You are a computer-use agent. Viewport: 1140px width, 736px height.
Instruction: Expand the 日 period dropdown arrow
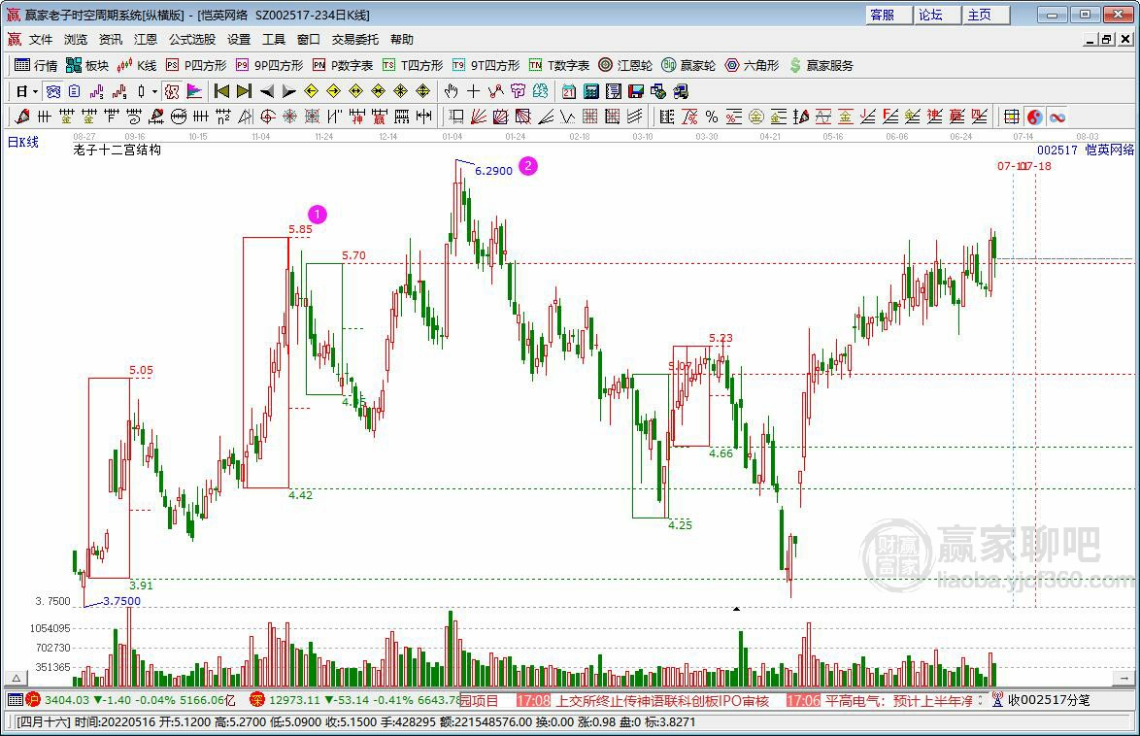[x=35, y=91]
